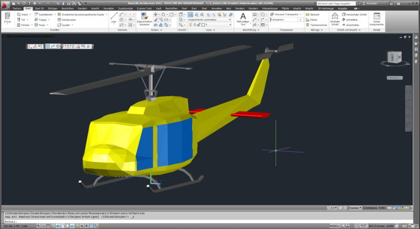Open the Express Tools ribbon tab
Viewport: 420px width, 229px height.
[x=144, y=8]
